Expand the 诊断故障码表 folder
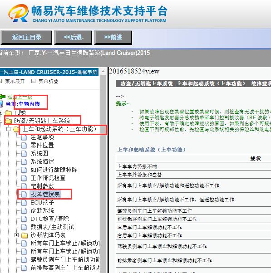Screen dimensions: 271x273 (16, 235)
